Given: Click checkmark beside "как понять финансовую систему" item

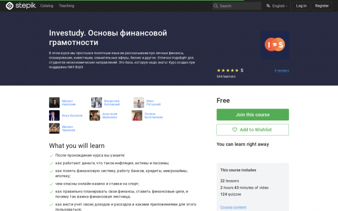Looking at the screenshot, I should (51, 171).
